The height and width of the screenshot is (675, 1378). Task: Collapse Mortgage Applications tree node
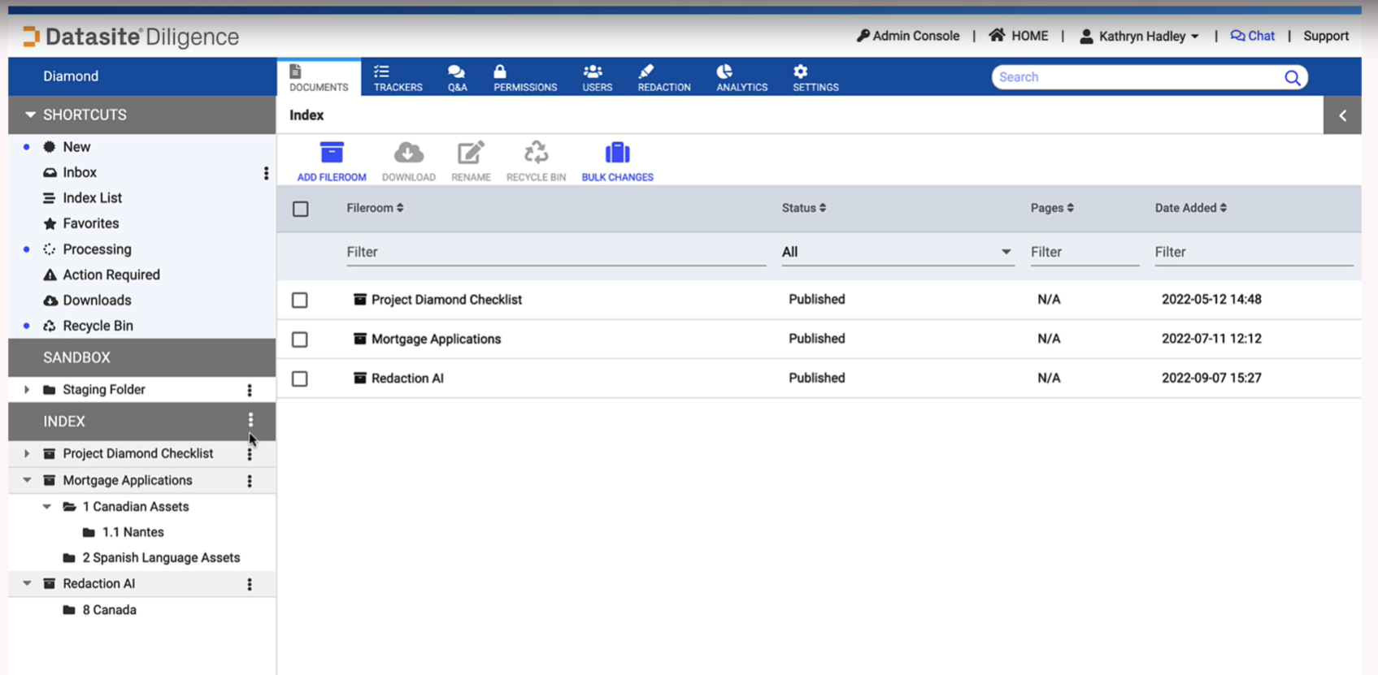[x=27, y=481]
